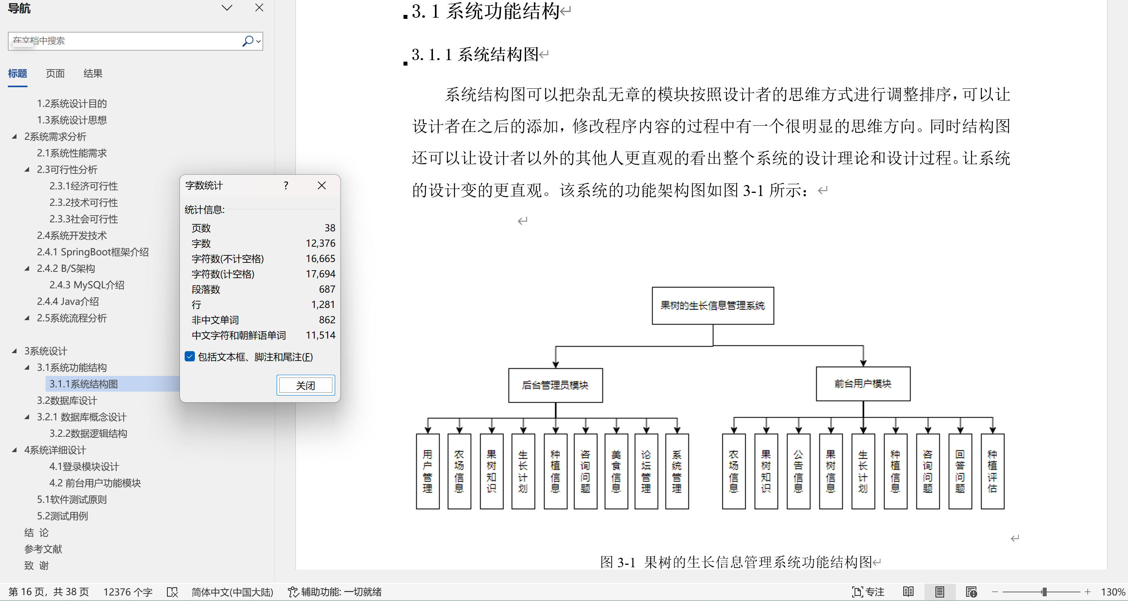This screenshot has width=1128, height=601.
Task: Go to heading 2.4系统开发技术
Action: [x=72, y=236]
